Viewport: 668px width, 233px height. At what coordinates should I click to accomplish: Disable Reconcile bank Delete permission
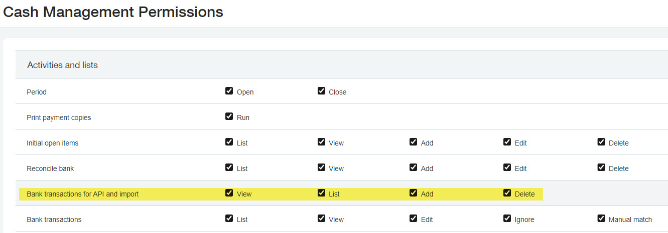(601, 167)
